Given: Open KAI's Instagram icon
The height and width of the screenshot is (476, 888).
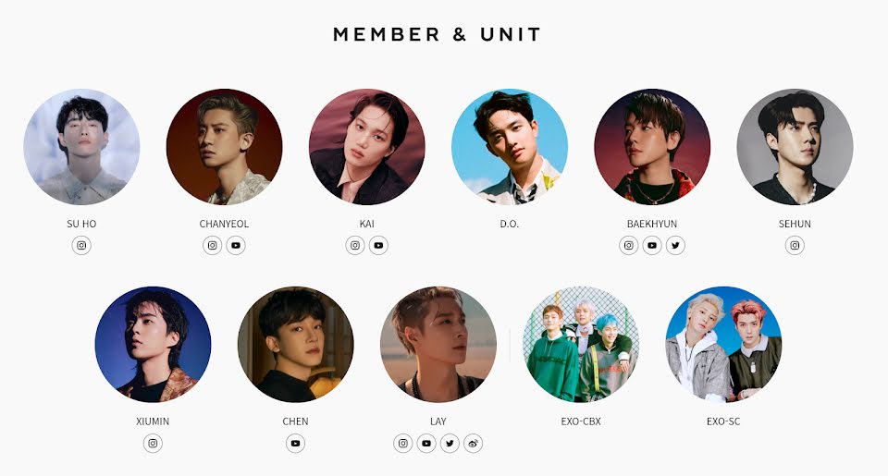Looking at the screenshot, I should click(355, 246).
